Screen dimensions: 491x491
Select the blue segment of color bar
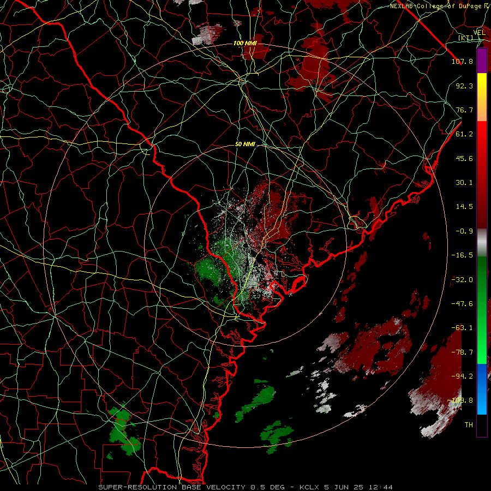[x=482, y=389]
